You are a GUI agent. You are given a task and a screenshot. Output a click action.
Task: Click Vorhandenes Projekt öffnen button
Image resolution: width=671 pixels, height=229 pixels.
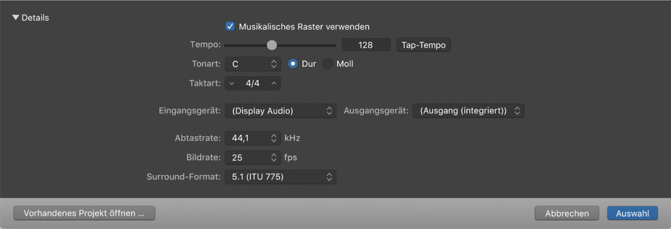(x=85, y=213)
